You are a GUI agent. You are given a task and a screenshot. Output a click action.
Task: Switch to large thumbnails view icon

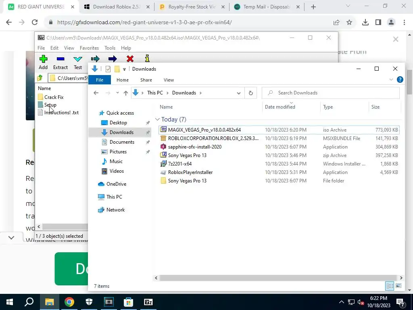pos(398,286)
